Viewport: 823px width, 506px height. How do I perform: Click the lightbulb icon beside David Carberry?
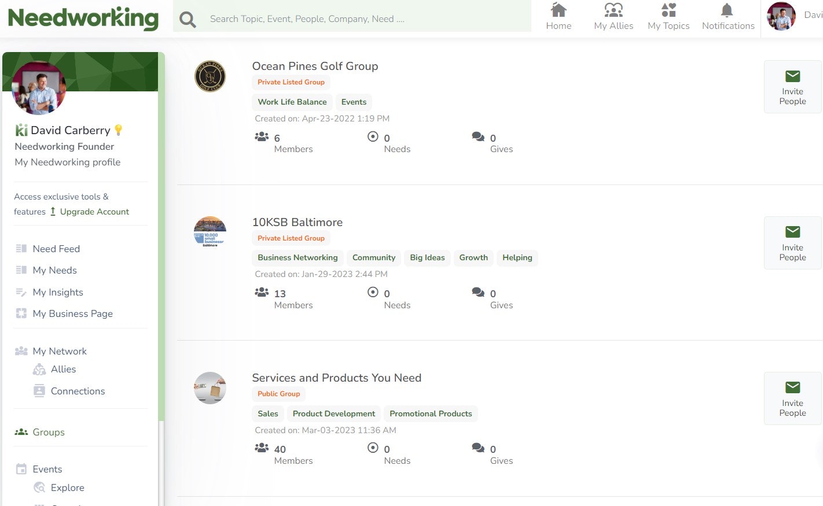pos(119,130)
